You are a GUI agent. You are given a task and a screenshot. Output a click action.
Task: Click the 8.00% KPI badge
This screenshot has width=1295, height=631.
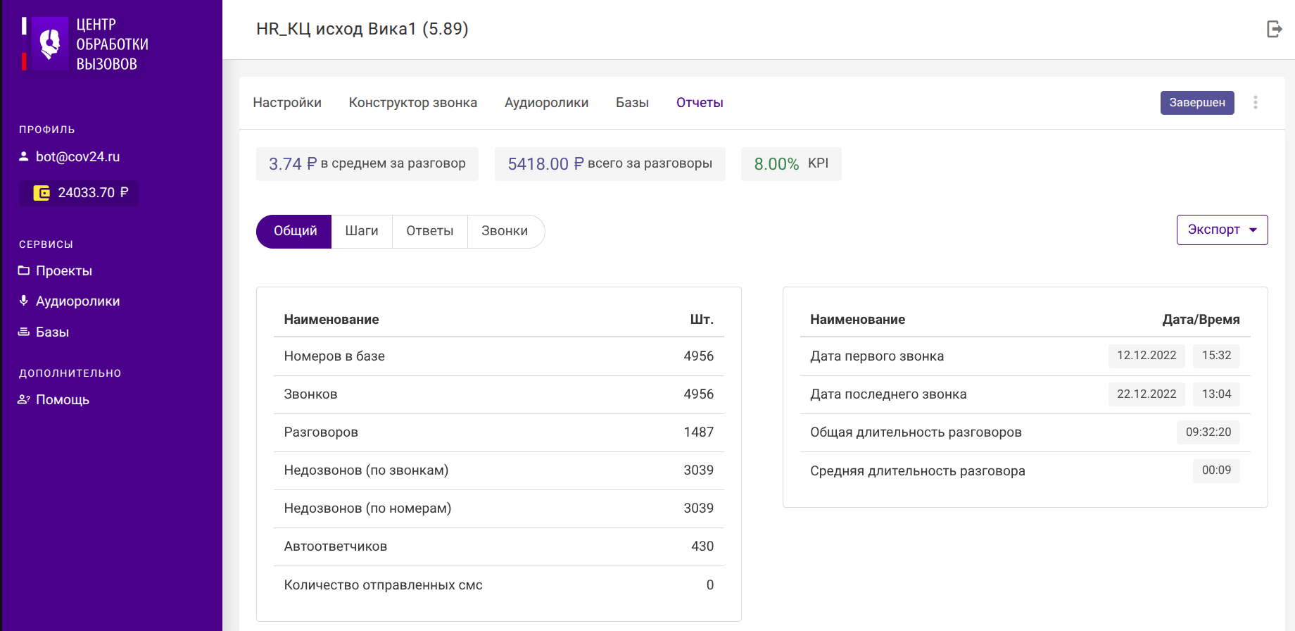(x=791, y=164)
